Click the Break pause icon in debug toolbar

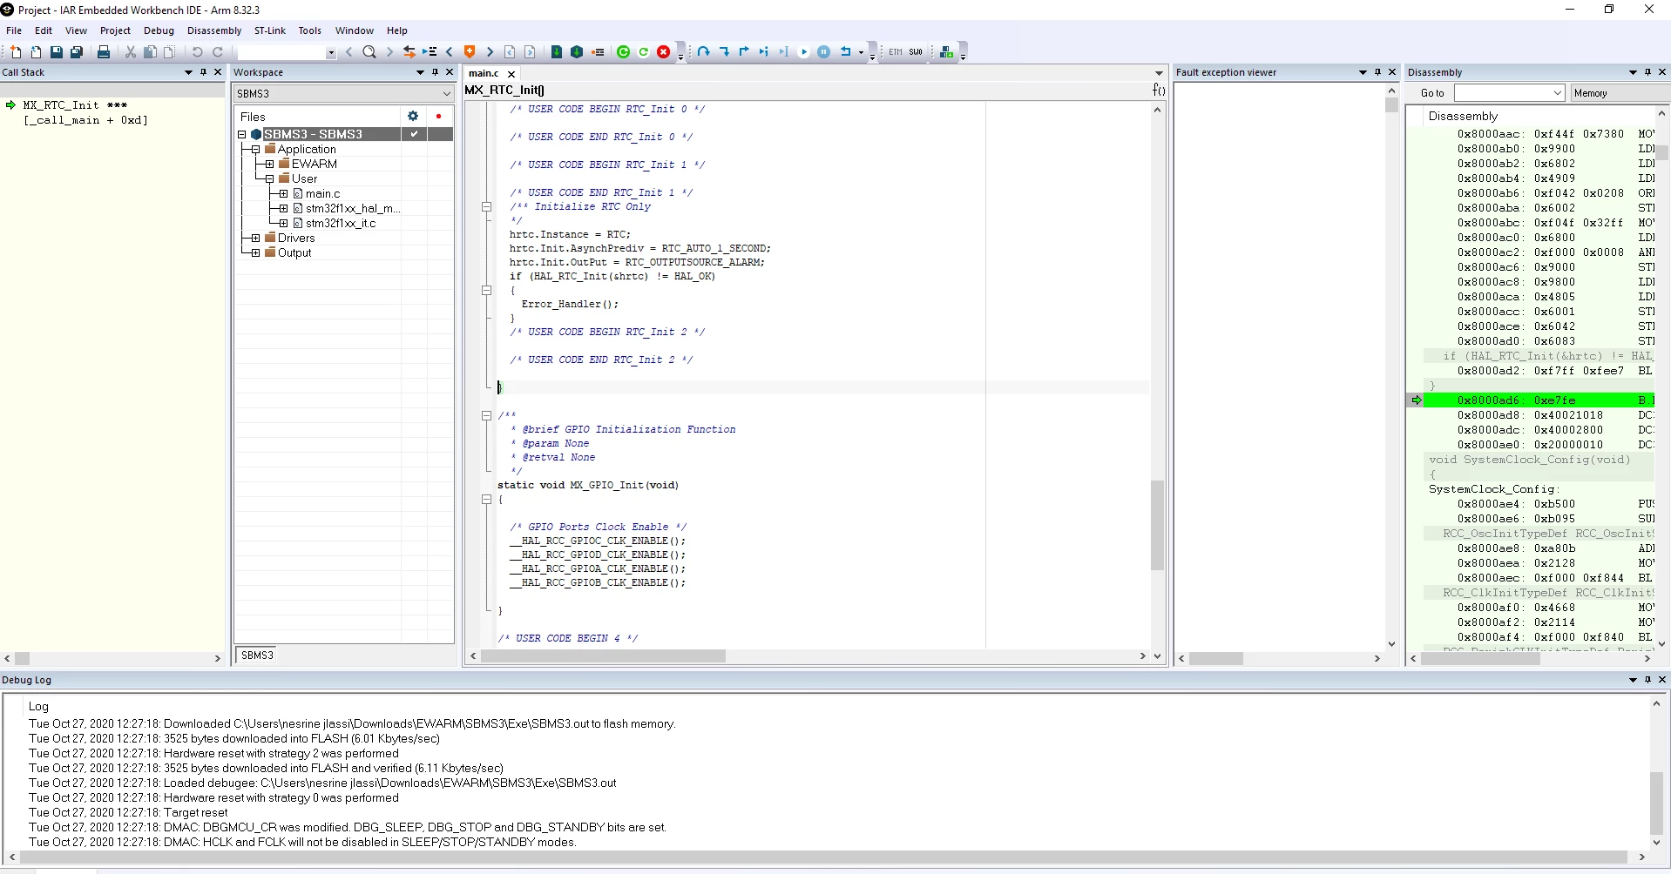click(x=824, y=52)
